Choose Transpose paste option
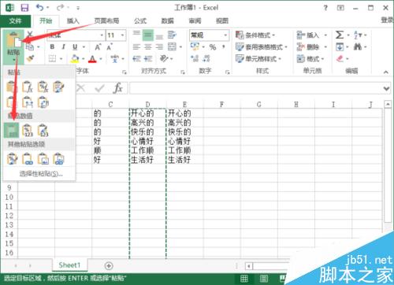 (43, 102)
